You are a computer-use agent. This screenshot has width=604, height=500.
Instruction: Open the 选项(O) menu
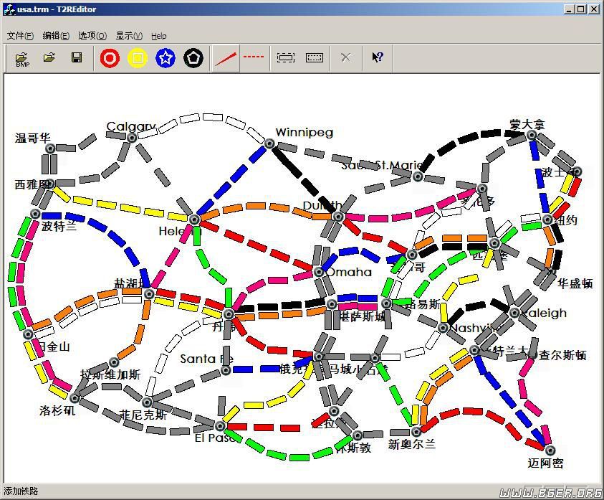(92, 36)
